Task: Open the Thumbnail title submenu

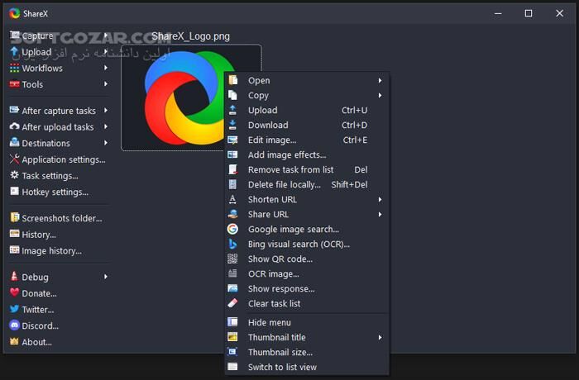Action: [x=277, y=337]
